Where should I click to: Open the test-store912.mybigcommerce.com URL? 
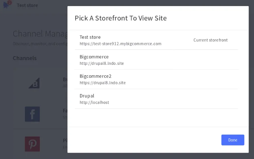click(x=120, y=44)
